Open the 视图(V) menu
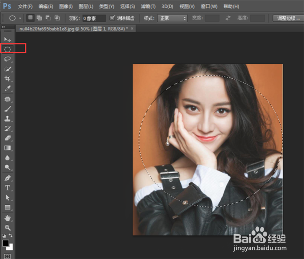Image resolution: width=304 pixels, height=259 pixels. pyautogui.click(x=187, y=7)
